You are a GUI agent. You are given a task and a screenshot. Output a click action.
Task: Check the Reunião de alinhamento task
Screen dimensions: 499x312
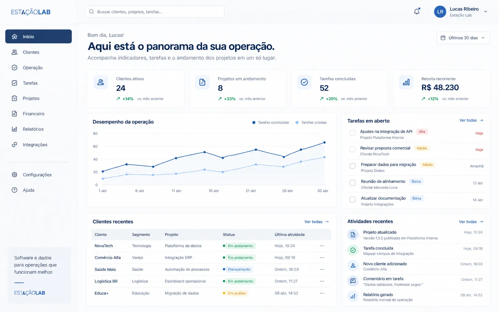coord(353,183)
